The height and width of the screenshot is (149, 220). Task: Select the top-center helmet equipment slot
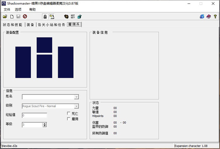click(44, 45)
